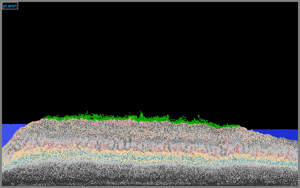Select the green vegetation layer atop the hill
Image resolution: width=300 pixels, height=188 pixels.
142,118
